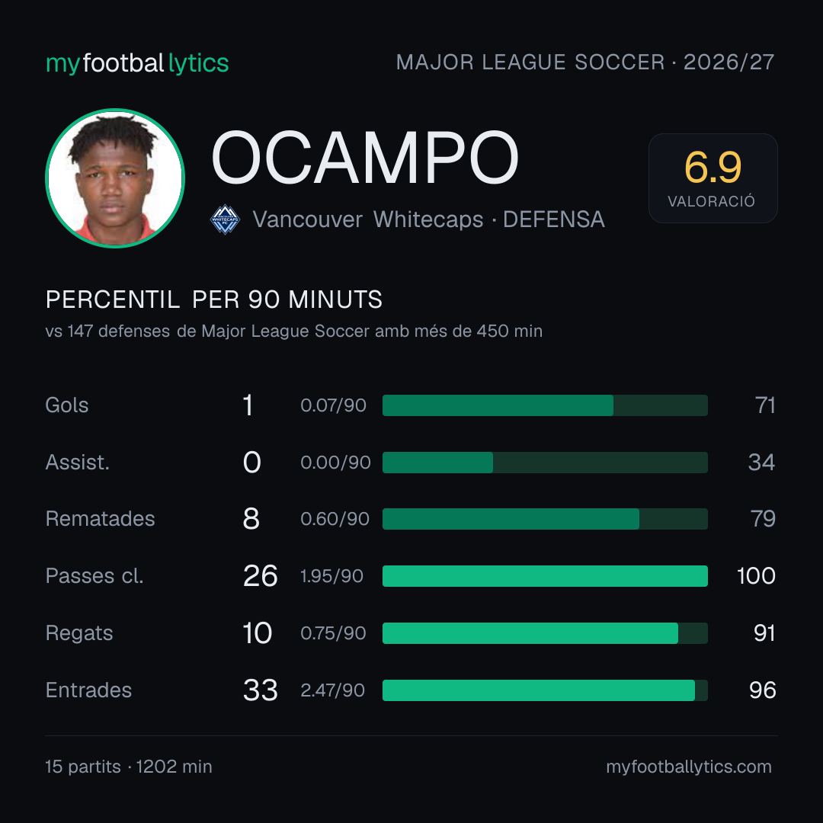Image resolution: width=823 pixels, height=823 pixels.
Task: Click the Major League Soccer 2026/27 label
Action: click(585, 62)
